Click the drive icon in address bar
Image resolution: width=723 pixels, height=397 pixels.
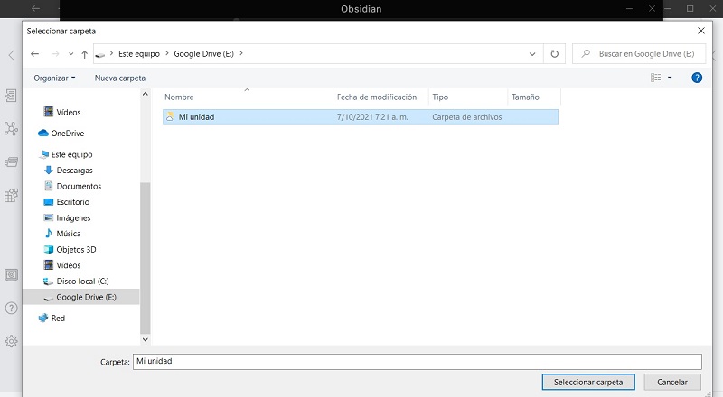100,55
